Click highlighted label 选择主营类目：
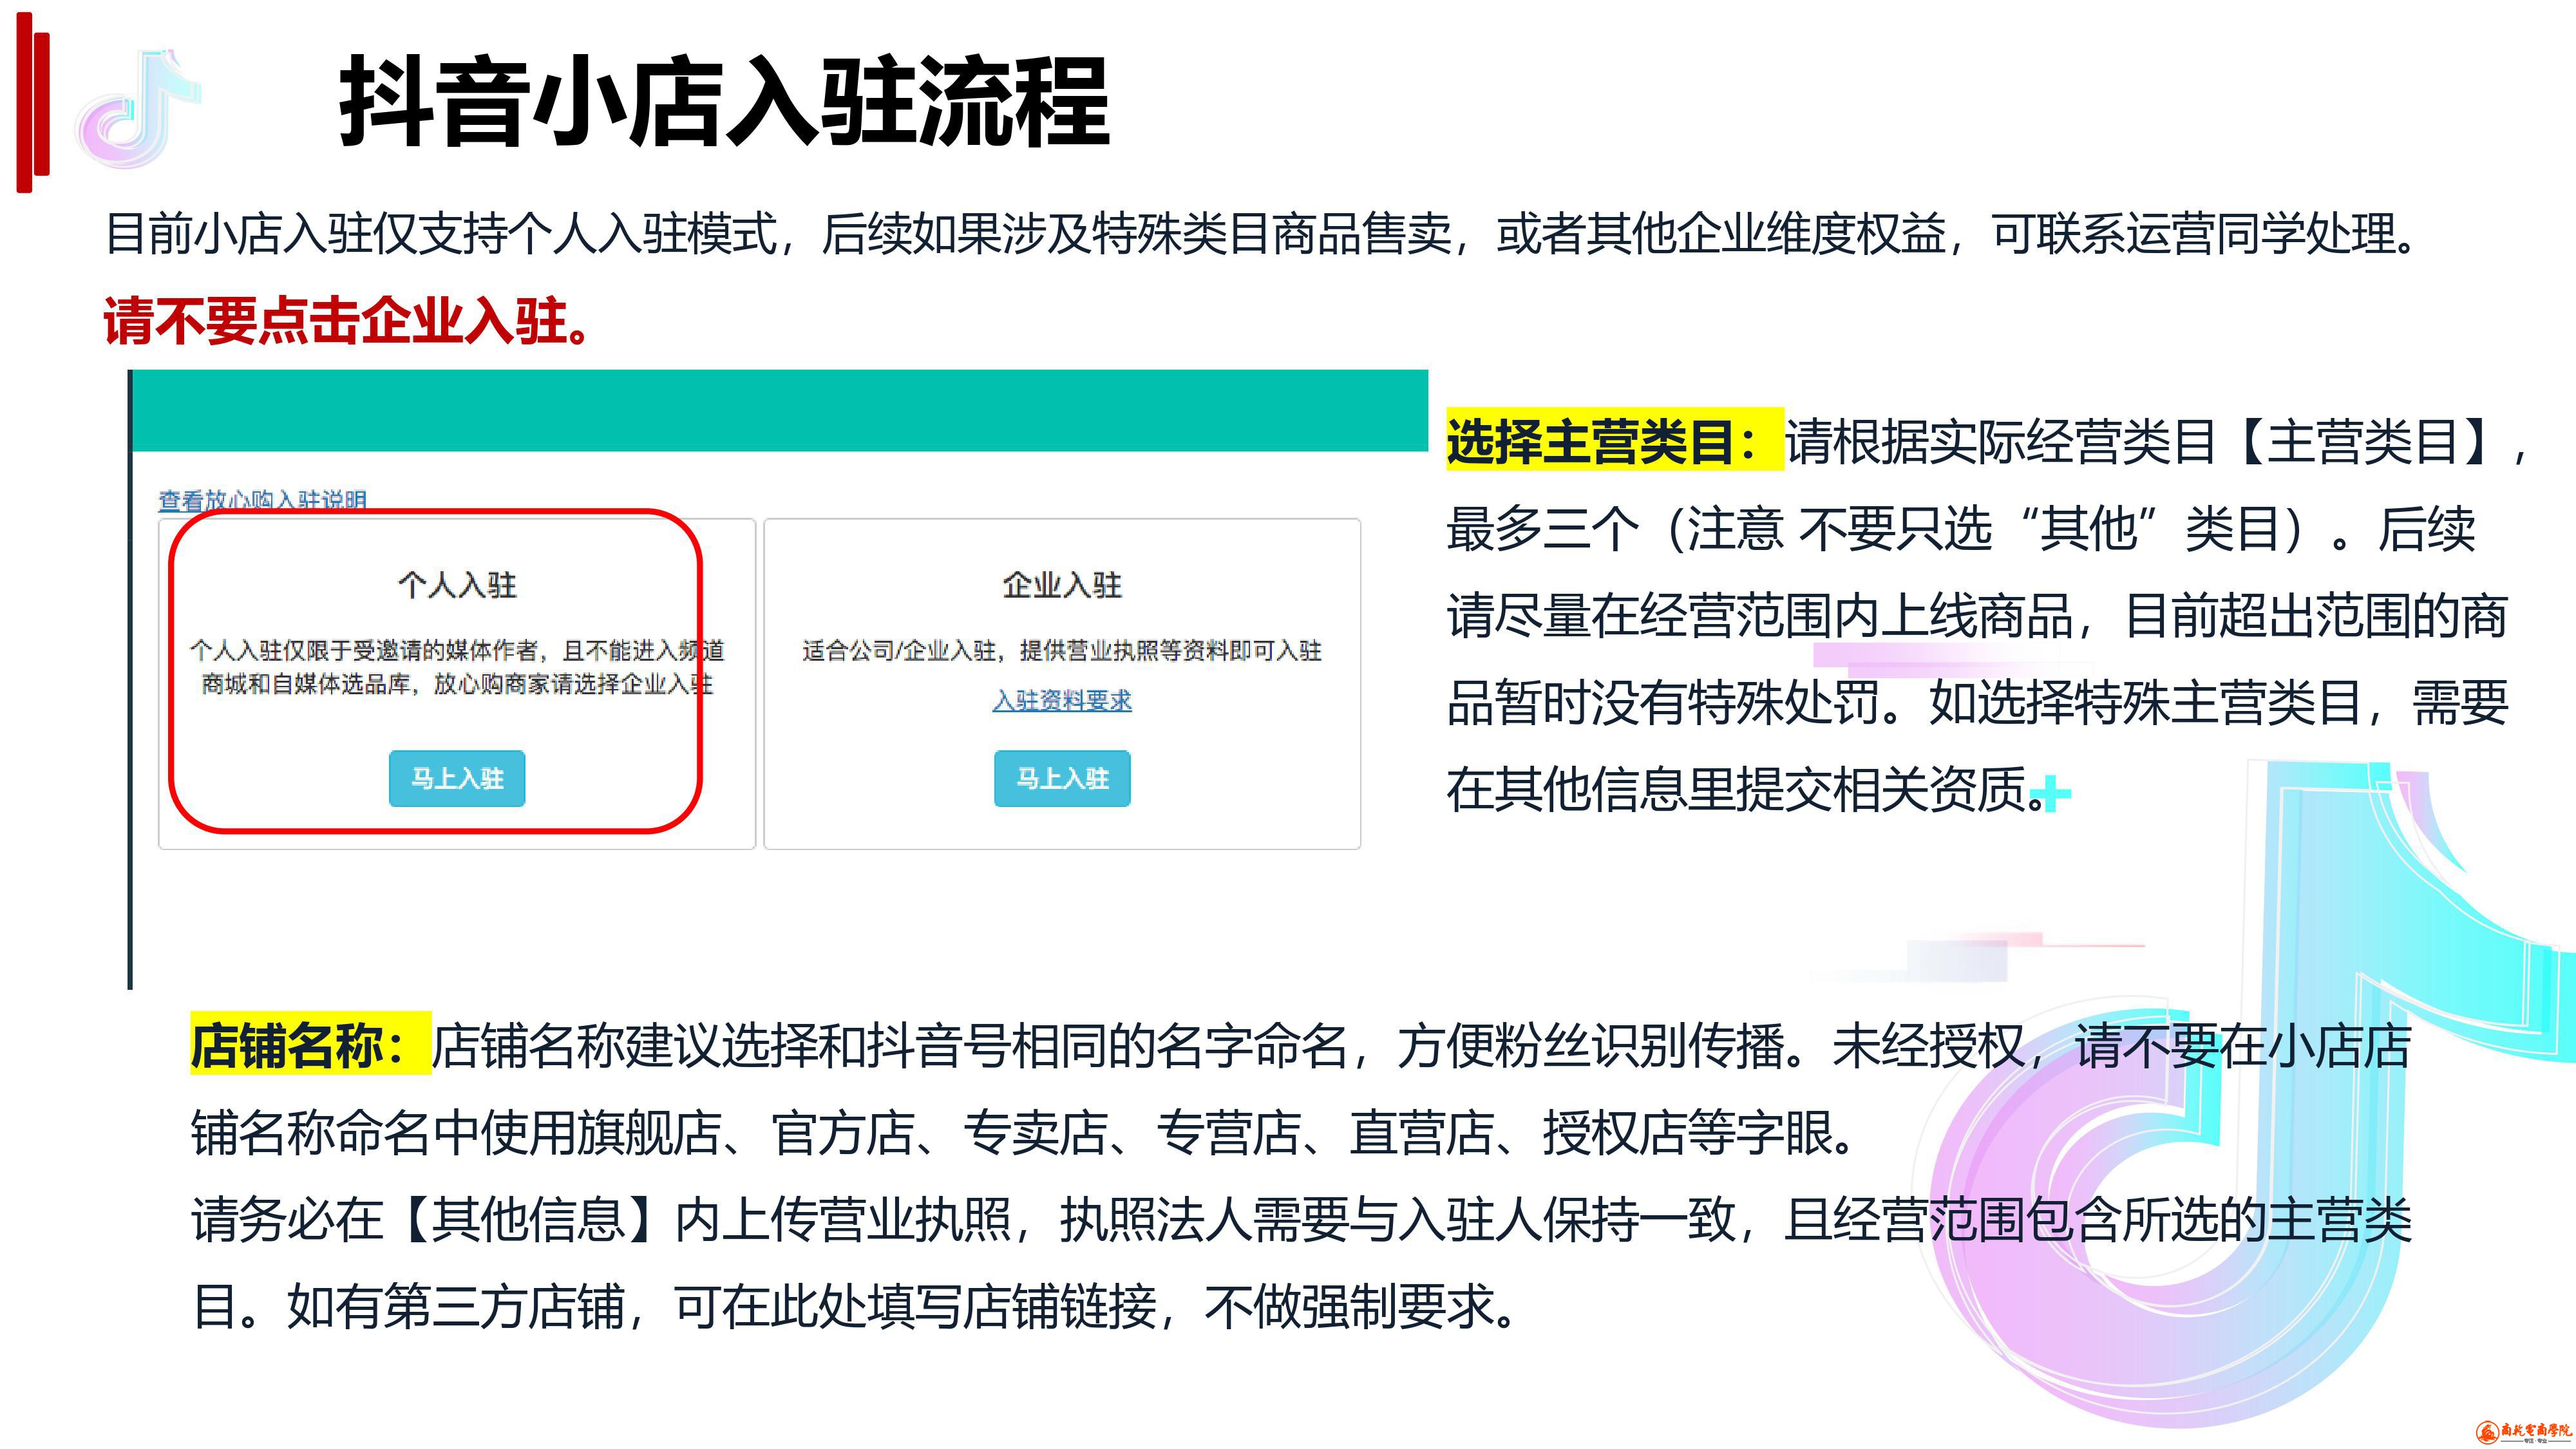Viewport: 2576px width, 1449px height. 1614,439
